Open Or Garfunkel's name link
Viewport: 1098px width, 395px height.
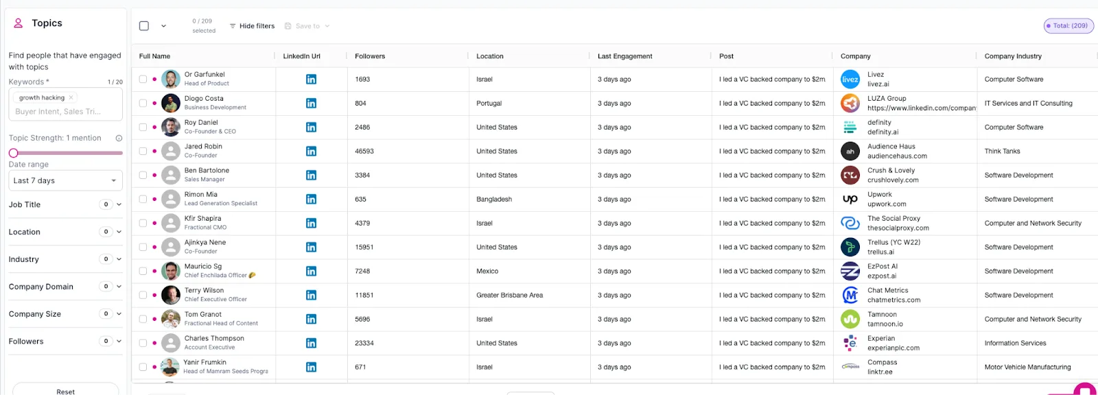click(x=205, y=75)
